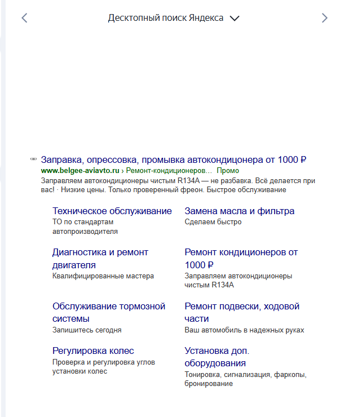Go to next preview with right arrow
The width and height of the screenshot is (340, 417).
pyautogui.click(x=324, y=18)
